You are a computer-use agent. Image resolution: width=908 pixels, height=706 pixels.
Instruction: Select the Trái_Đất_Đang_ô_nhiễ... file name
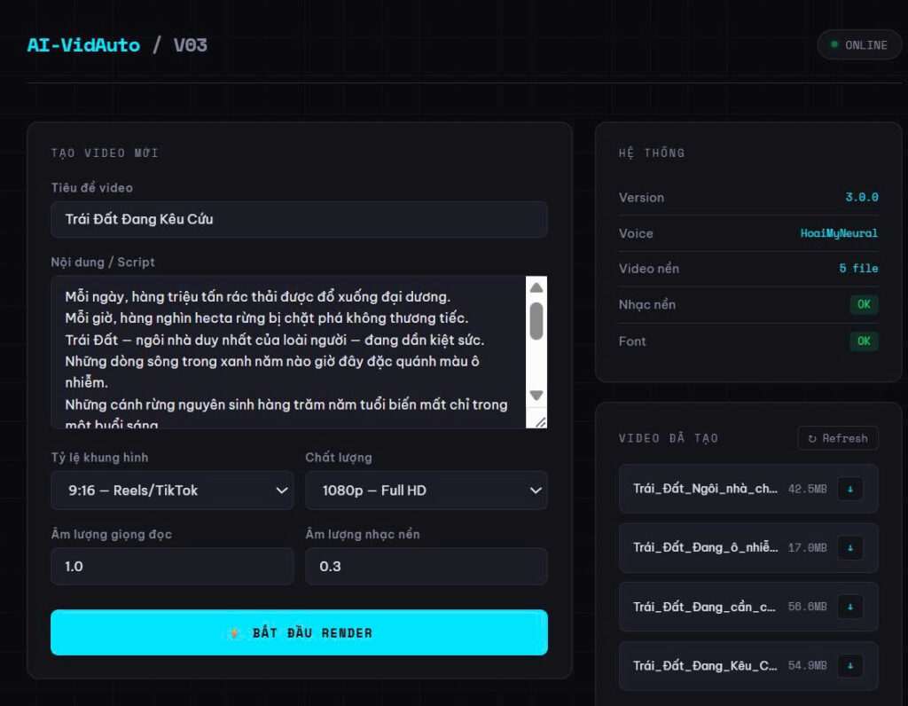pyautogui.click(x=705, y=548)
